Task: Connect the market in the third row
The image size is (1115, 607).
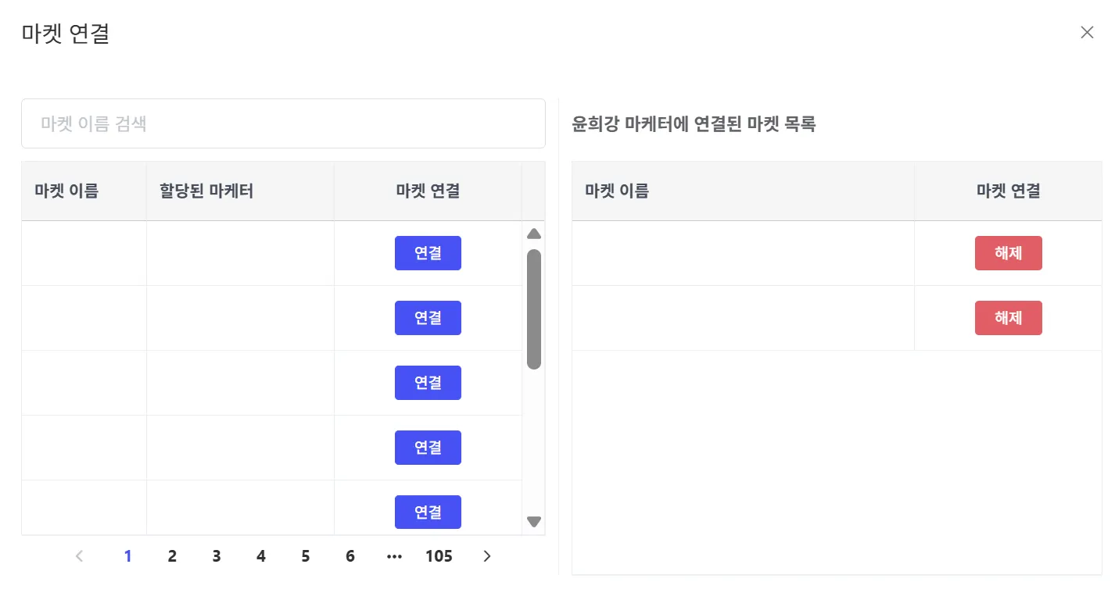Action: point(428,383)
